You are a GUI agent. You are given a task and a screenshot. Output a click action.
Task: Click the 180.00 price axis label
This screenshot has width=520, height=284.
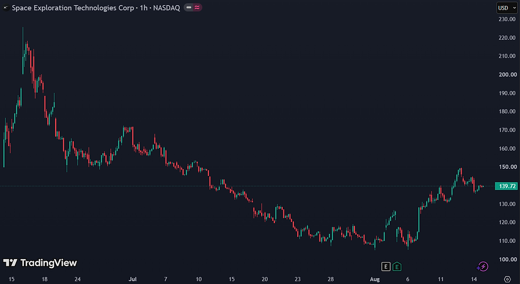[x=507, y=112]
